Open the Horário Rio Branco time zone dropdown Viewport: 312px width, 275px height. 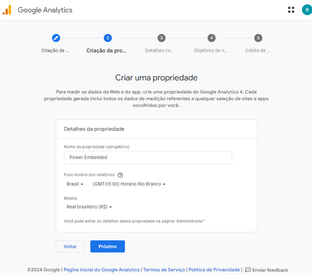129,184
